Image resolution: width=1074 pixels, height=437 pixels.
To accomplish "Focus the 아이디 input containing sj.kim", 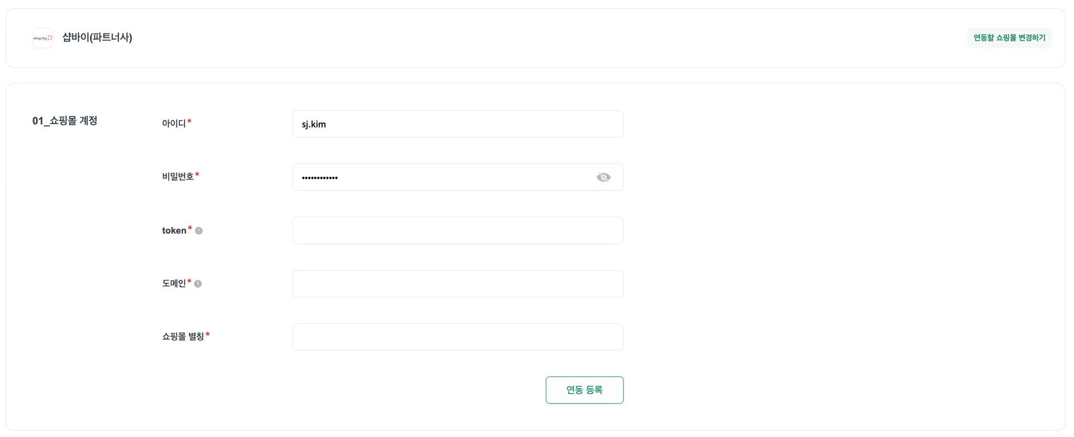I will (x=457, y=124).
